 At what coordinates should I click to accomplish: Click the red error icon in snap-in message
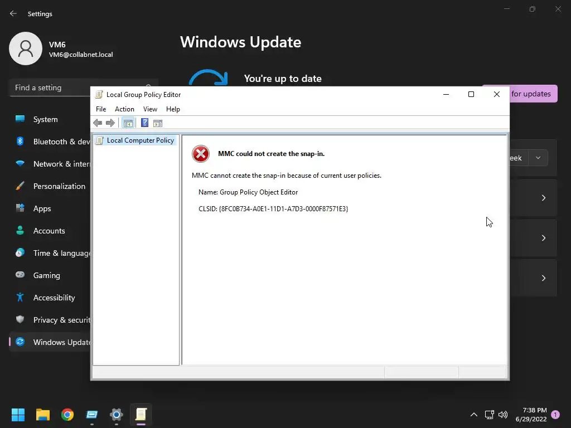point(201,154)
